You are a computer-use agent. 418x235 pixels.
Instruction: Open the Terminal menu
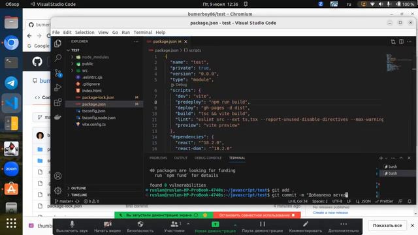point(143,32)
